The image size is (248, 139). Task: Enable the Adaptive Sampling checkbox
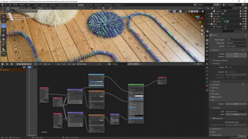(x=214, y=60)
